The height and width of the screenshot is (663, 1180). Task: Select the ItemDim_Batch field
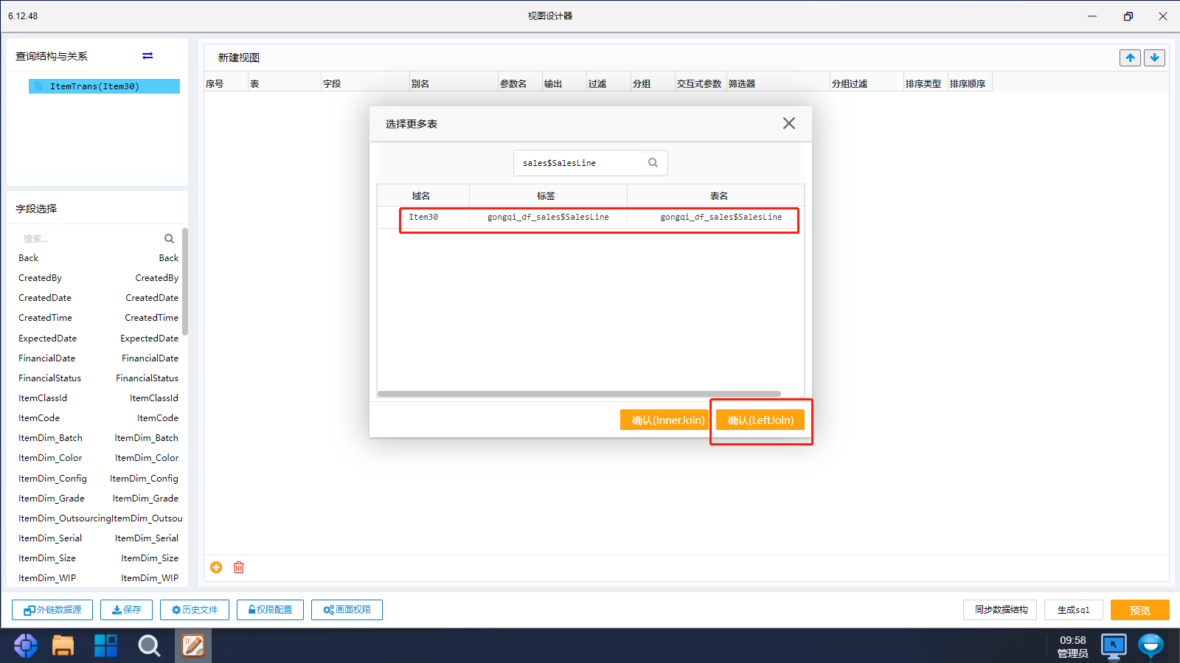pos(98,438)
